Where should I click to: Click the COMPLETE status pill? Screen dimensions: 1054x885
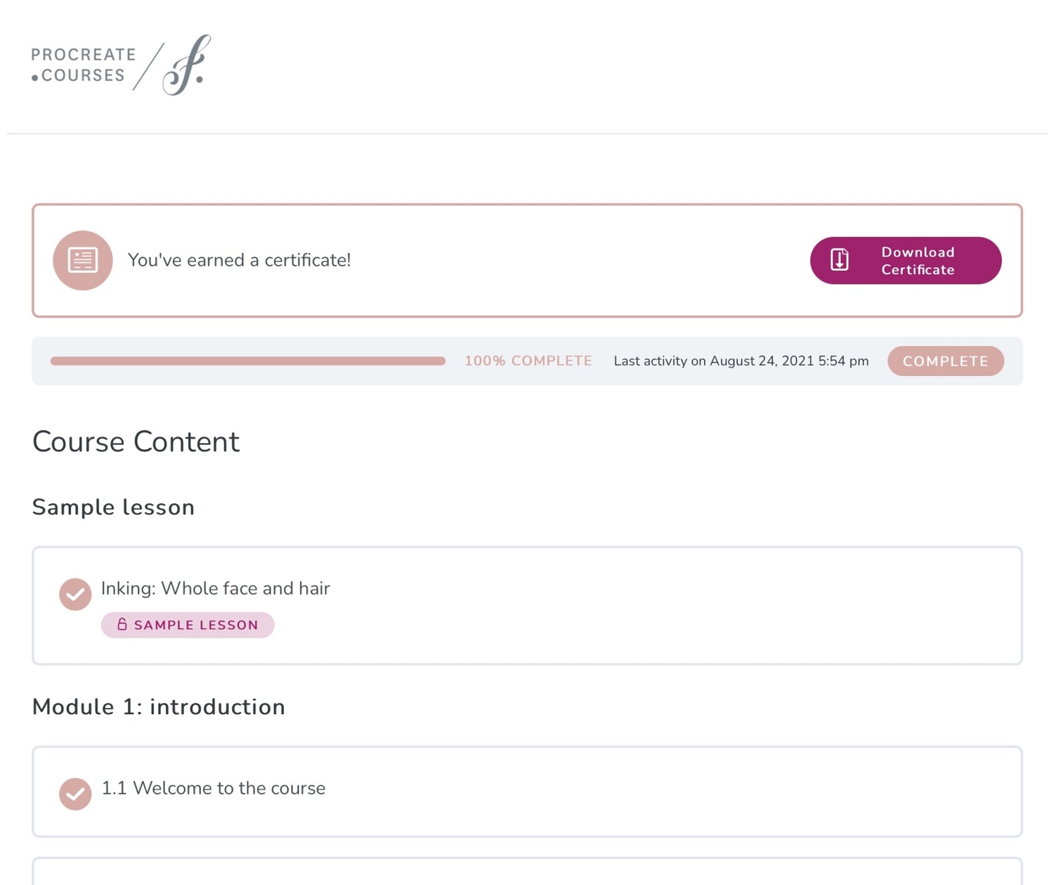coord(946,361)
